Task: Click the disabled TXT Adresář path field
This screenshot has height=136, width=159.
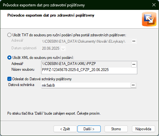Action: tap(86, 41)
